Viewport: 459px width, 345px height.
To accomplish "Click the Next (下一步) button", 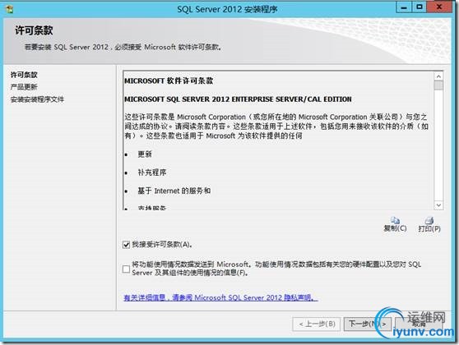I will pos(368,324).
